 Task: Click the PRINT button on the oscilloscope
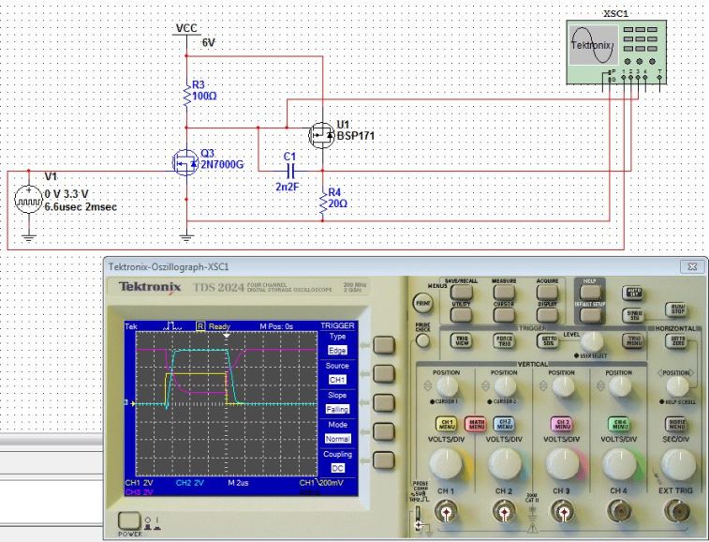pos(422,303)
